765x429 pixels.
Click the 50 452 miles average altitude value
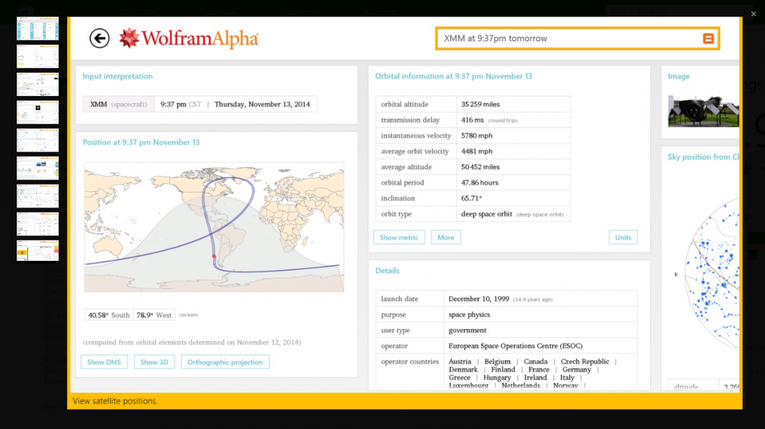tap(480, 167)
